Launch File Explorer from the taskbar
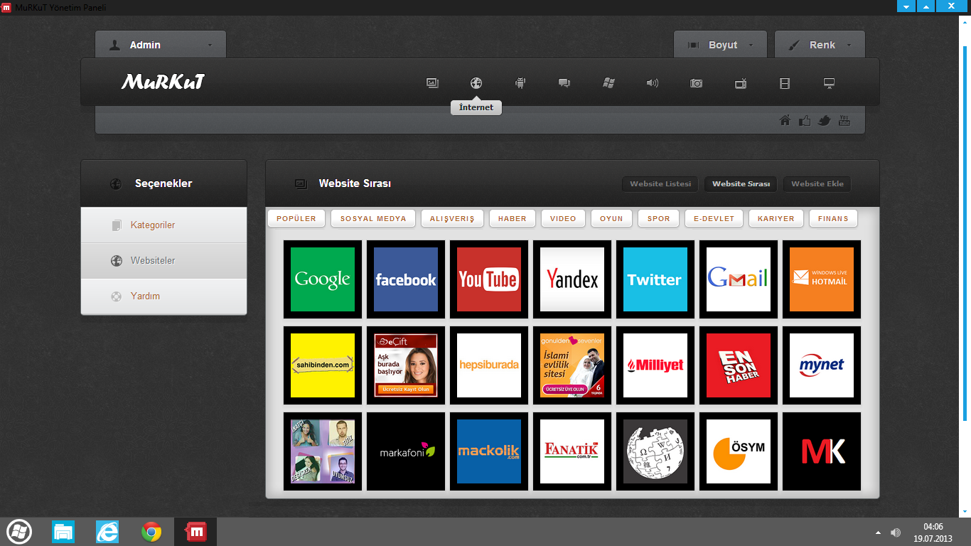 click(x=63, y=532)
